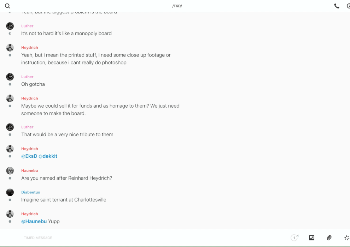Click the timed message input field
The width and height of the screenshot is (350, 247).
(x=141, y=238)
